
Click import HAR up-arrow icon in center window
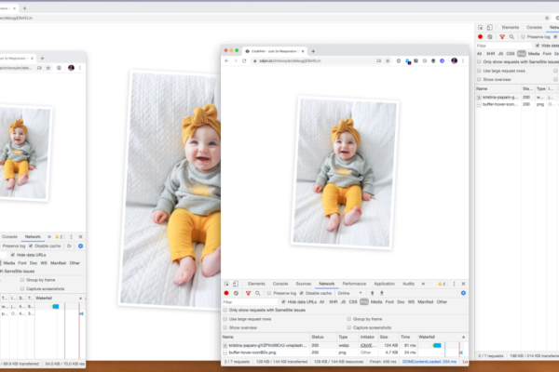[x=372, y=293]
